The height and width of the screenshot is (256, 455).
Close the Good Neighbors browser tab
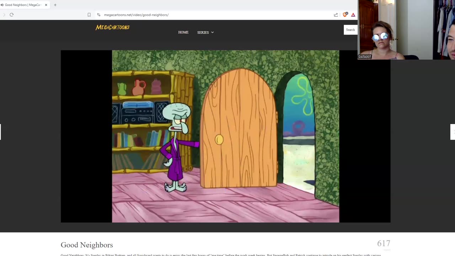click(46, 5)
